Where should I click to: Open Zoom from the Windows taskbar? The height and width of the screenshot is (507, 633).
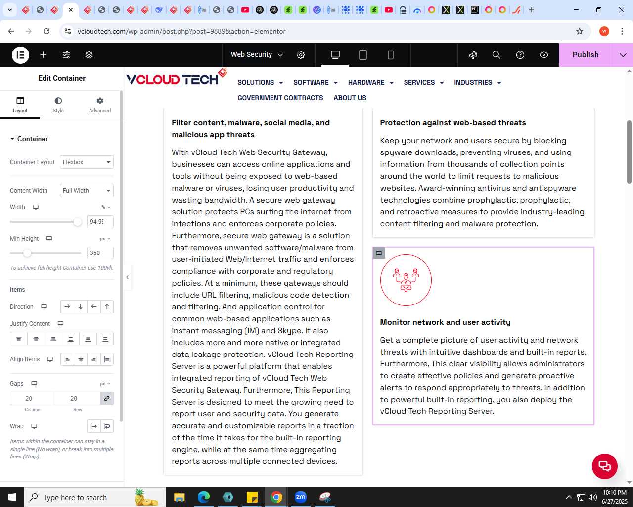[301, 497]
